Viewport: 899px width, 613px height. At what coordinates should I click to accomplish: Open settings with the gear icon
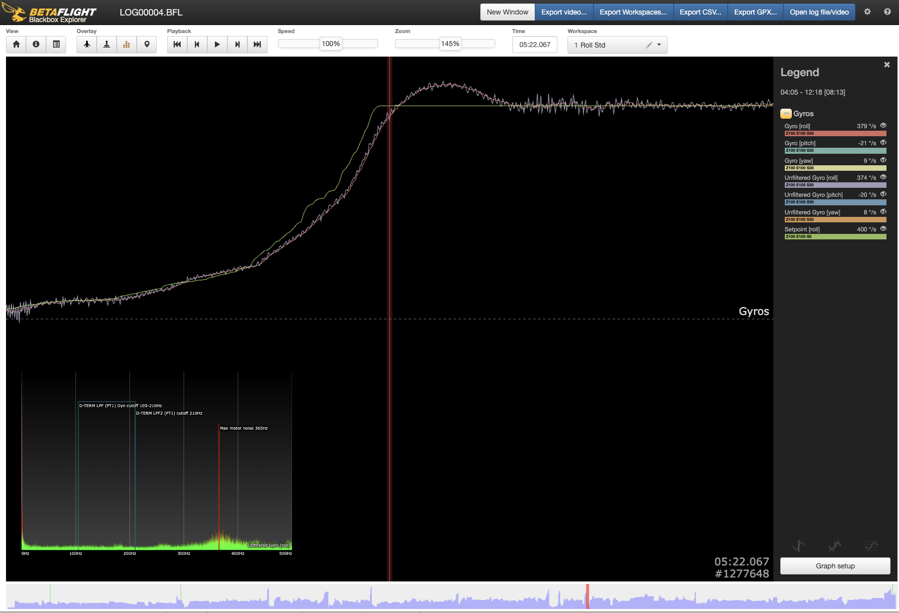click(x=867, y=12)
